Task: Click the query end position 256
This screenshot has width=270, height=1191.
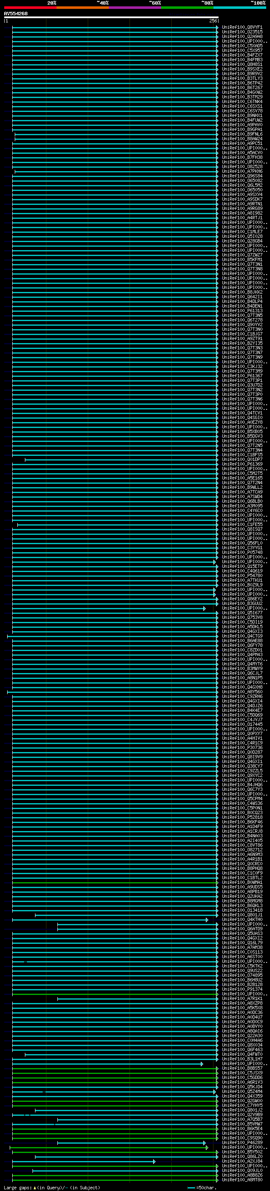Action: [213, 21]
